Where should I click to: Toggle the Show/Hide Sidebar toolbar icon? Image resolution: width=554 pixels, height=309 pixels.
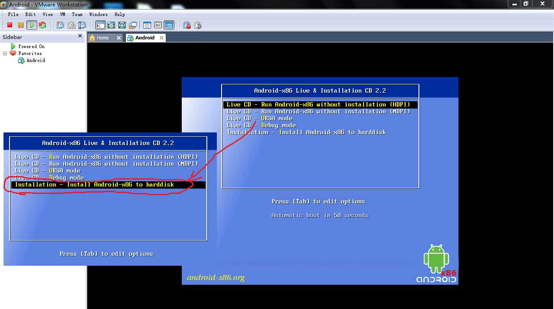point(101,25)
